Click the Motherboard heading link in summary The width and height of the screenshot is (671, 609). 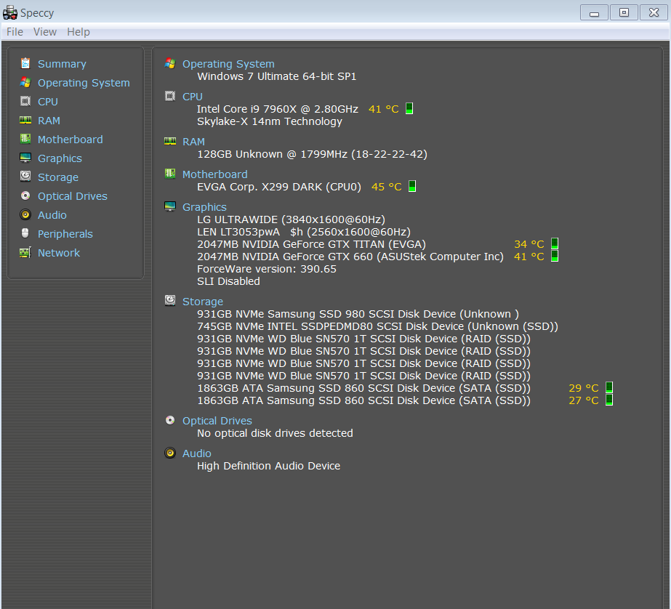click(x=215, y=174)
